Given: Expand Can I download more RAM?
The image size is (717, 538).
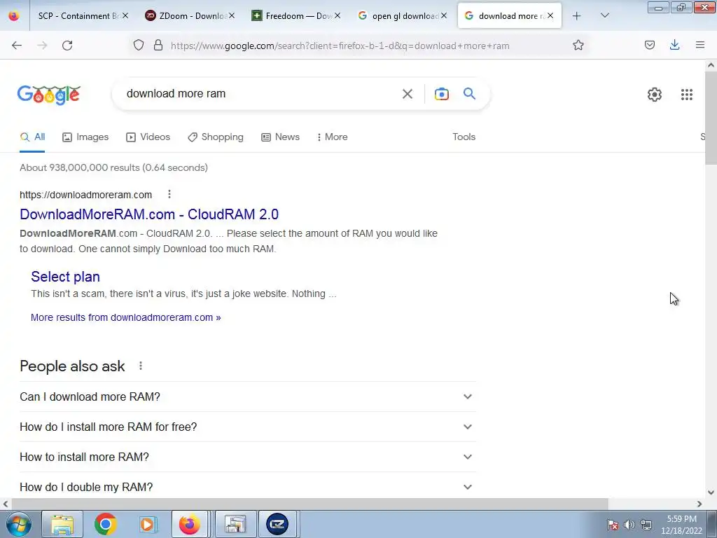Looking at the screenshot, I should [248, 396].
